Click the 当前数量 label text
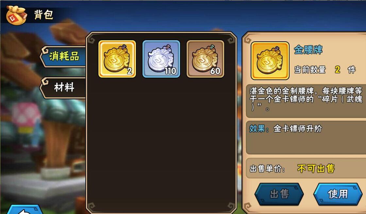Viewport: 366px width, 214px height. [x=310, y=70]
